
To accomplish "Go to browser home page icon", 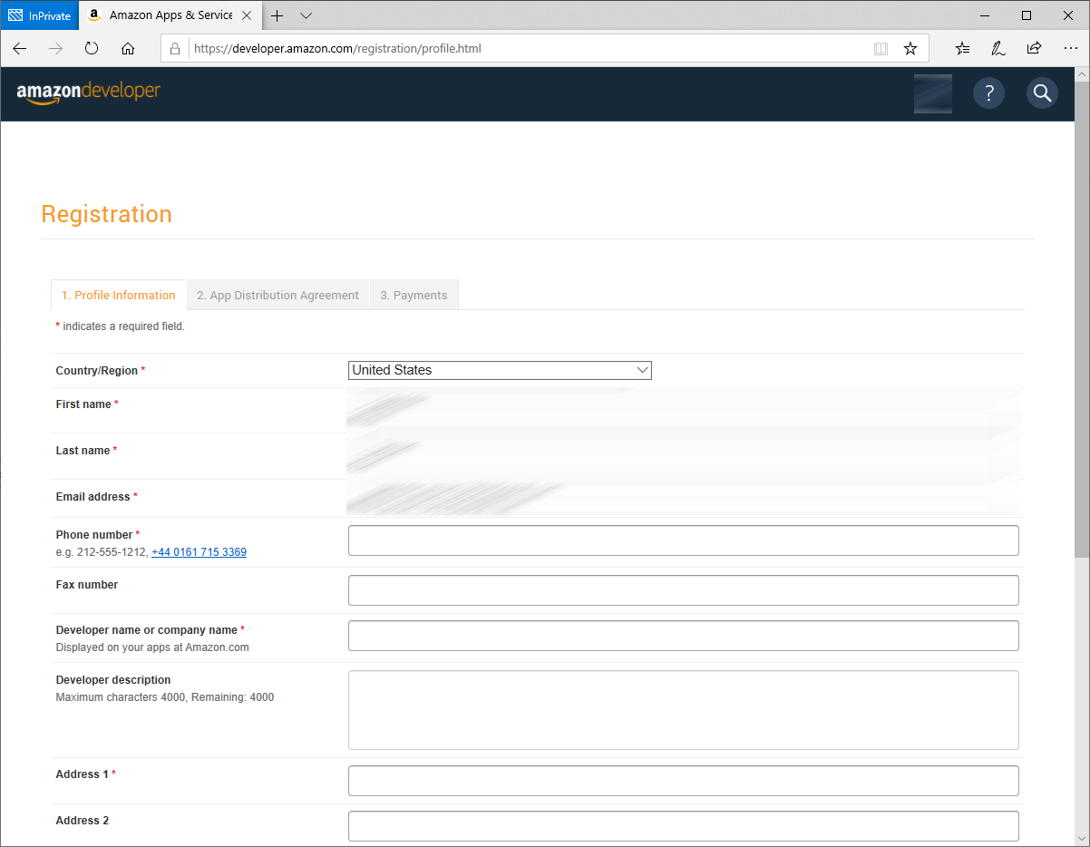I will pyautogui.click(x=128, y=49).
